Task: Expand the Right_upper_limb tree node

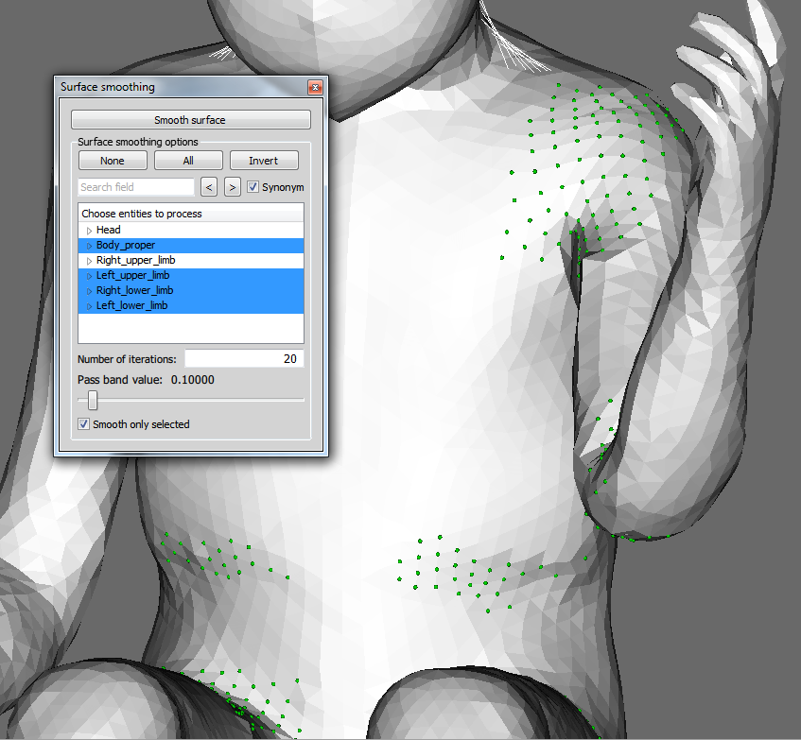Action: [89, 261]
